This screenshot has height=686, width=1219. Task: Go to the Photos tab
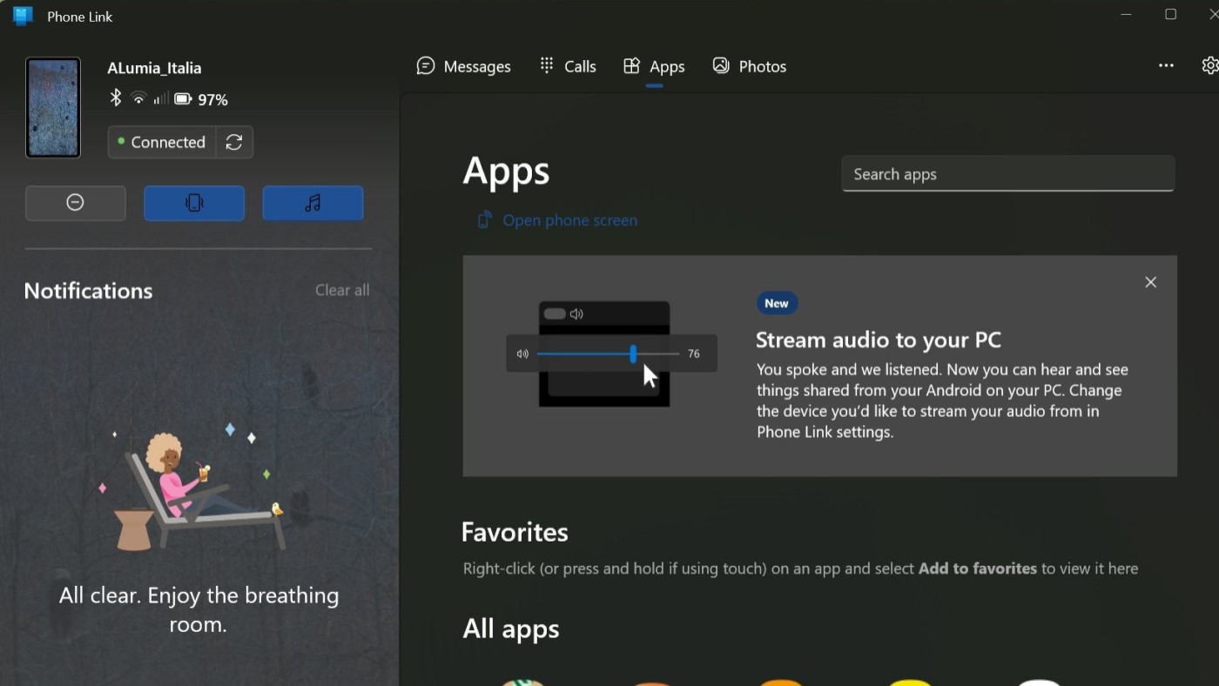(x=750, y=66)
